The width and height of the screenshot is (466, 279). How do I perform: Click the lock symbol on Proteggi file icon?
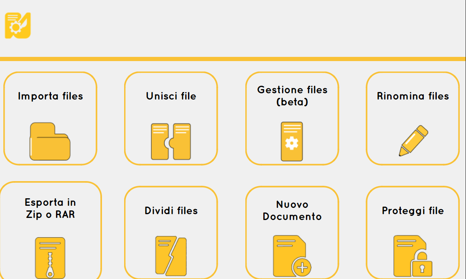(x=422, y=264)
